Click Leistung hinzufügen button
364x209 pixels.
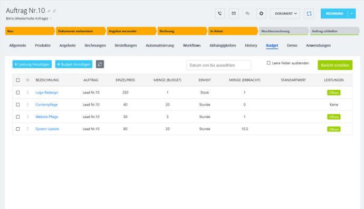[32, 64]
